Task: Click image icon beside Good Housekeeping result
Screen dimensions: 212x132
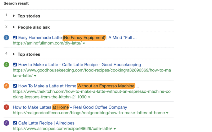Action: (x=15, y=65)
